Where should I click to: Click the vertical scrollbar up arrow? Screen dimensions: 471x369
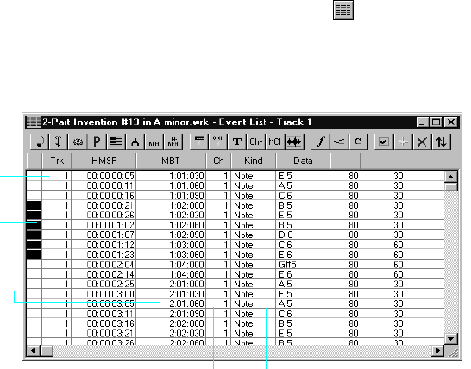pyautogui.click(x=450, y=177)
